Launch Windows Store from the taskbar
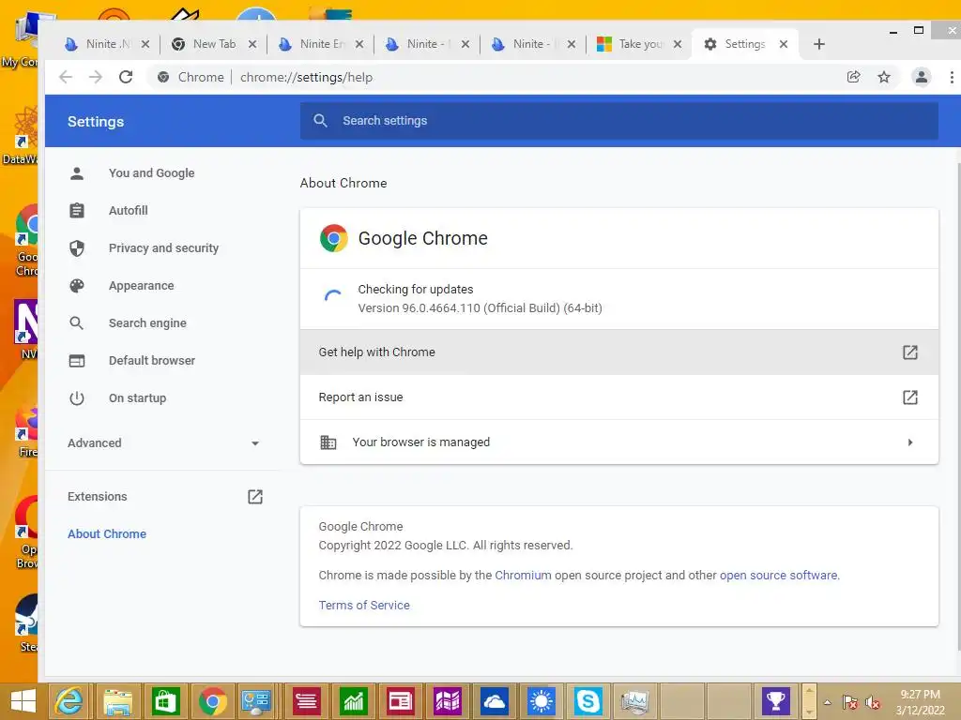The image size is (961, 720). point(165,700)
